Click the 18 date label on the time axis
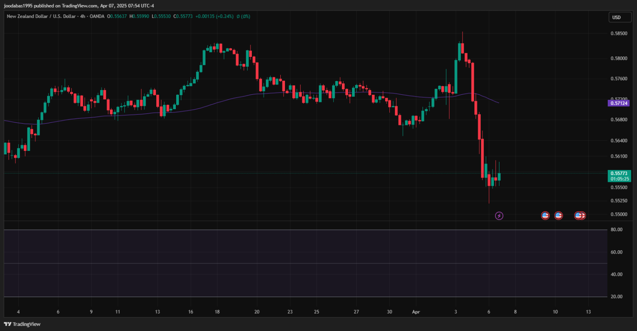Viewport: 637px width, 331px height. tap(217, 312)
